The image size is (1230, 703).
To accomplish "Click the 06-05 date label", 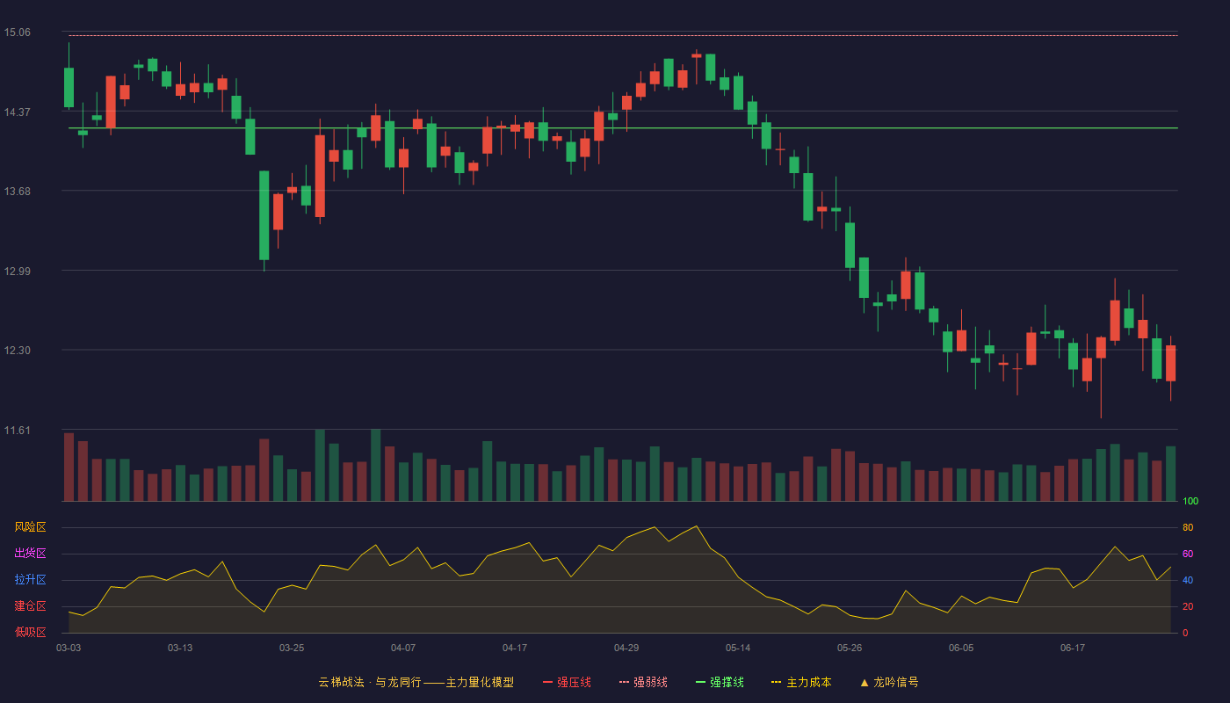I will click(961, 648).
